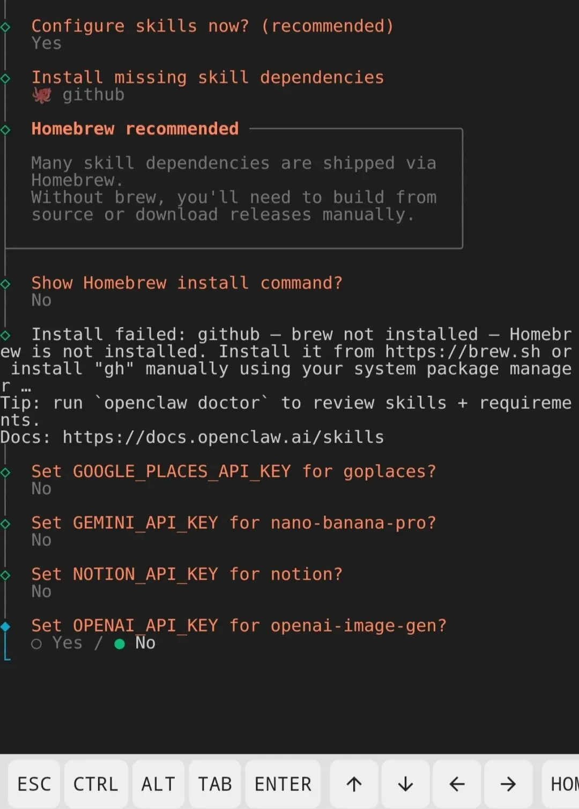Screen dimensions: 579x809
Task: Tap the TAB key
Action: [x=215, y=784]
